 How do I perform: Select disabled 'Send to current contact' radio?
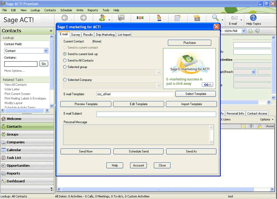[x=65, y=48]
